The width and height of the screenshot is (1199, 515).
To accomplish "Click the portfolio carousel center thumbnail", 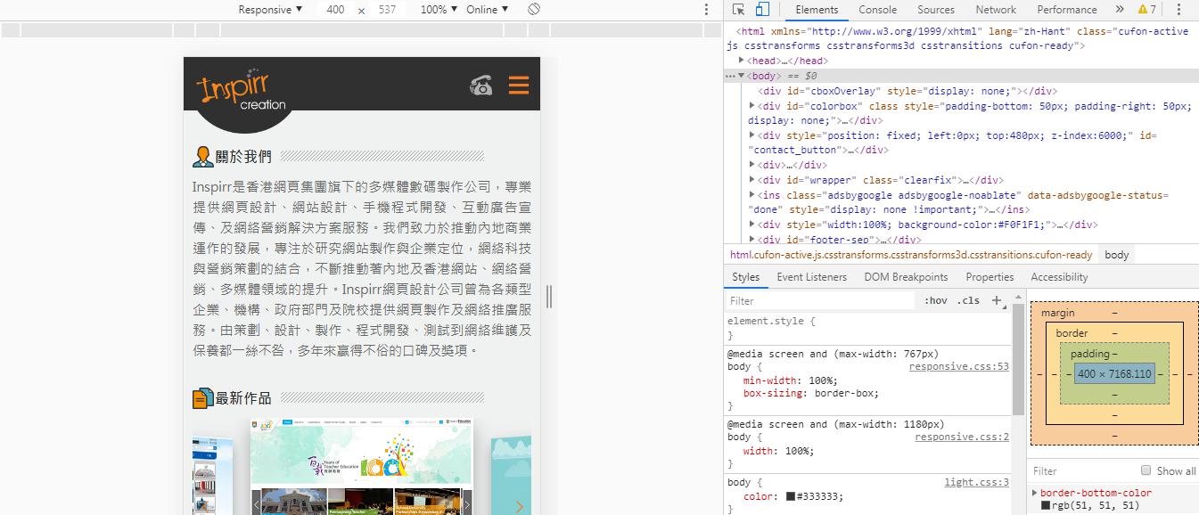I will point(361,466).
